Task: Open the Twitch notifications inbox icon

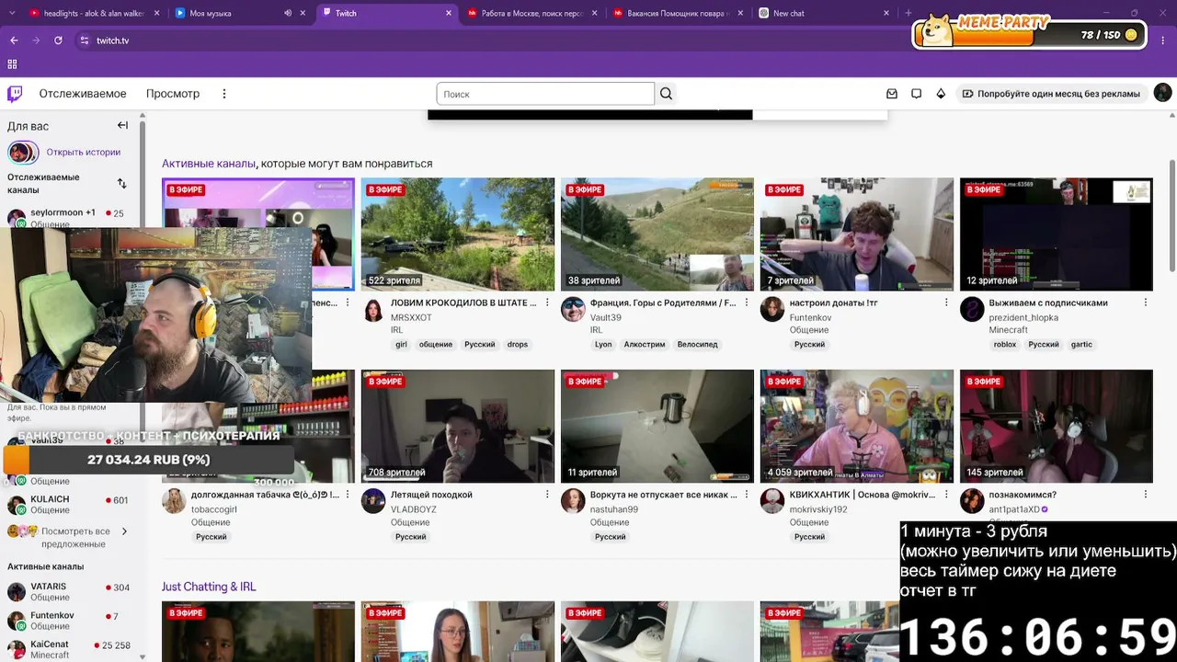Action: click(892, 94)
